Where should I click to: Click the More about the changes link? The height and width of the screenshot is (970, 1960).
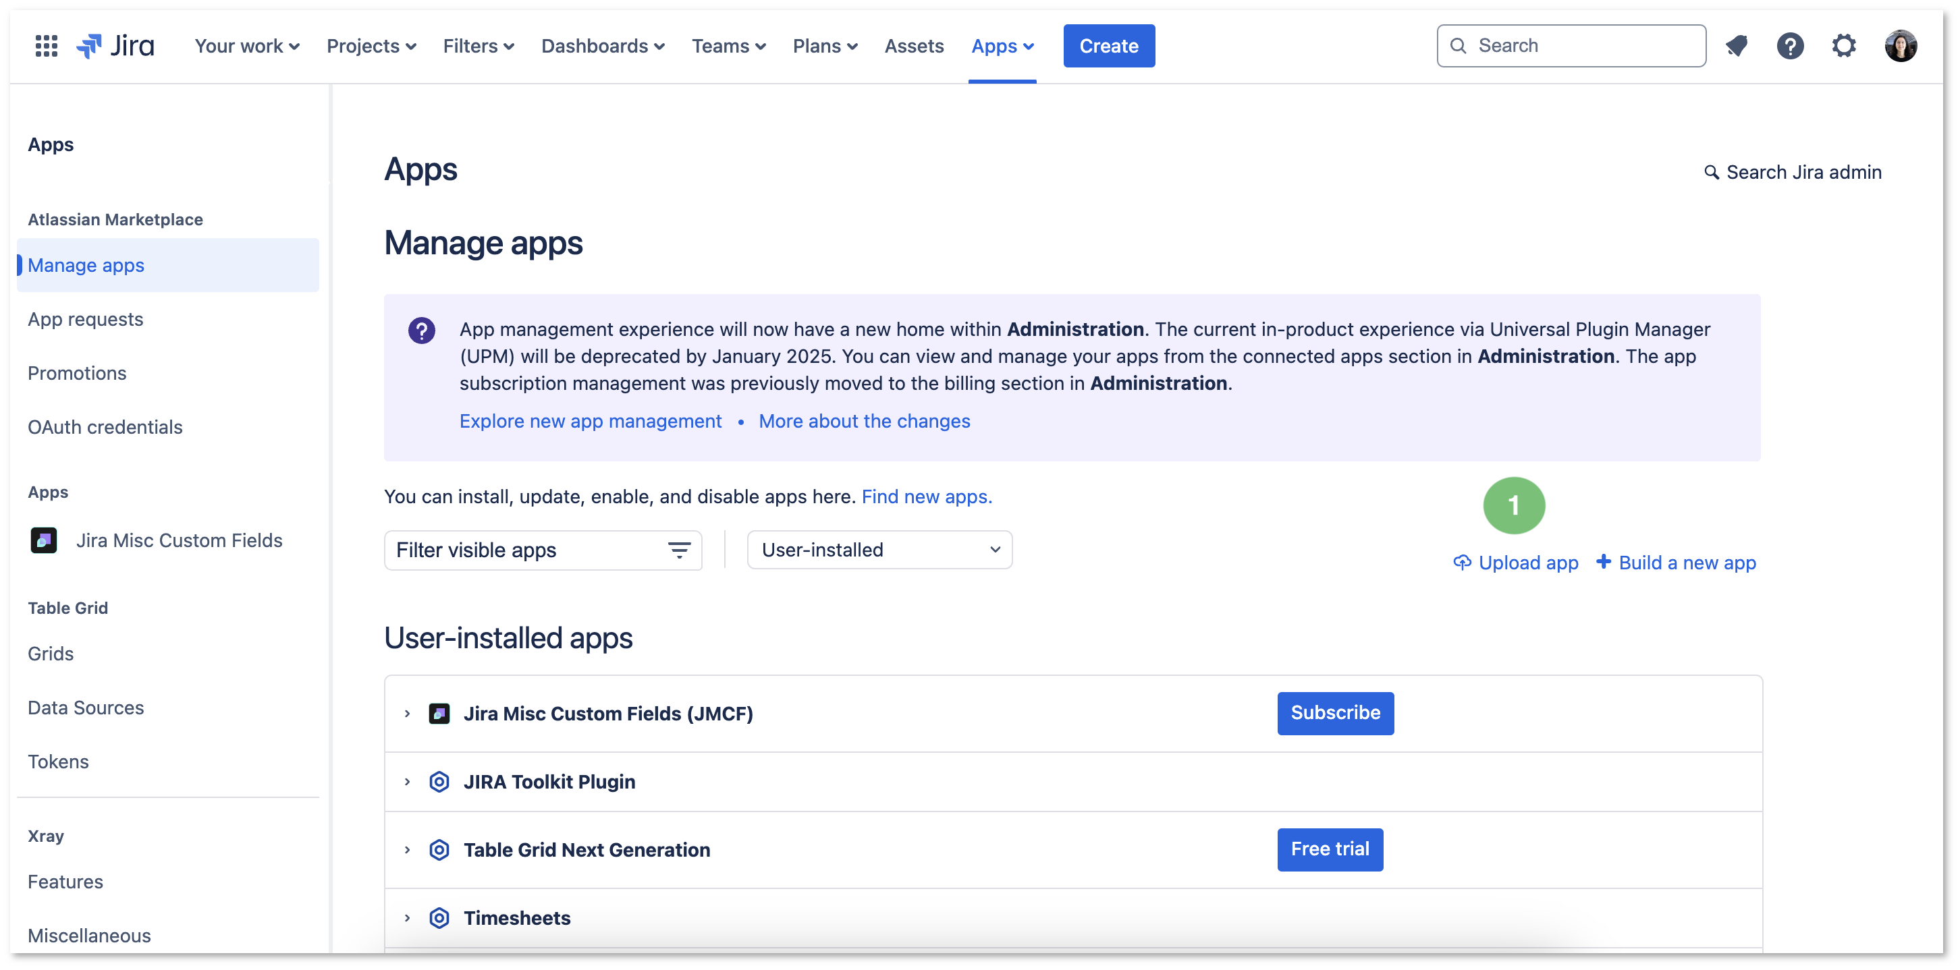[x=865, y=421]
